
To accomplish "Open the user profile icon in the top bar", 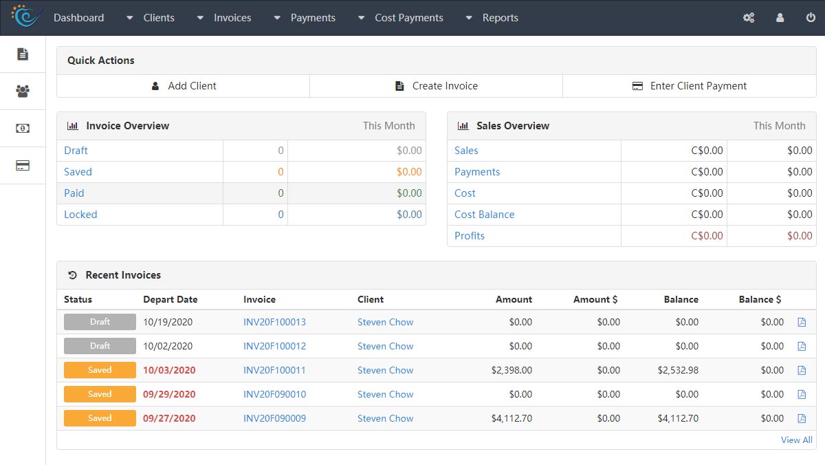I will (780, 18).
